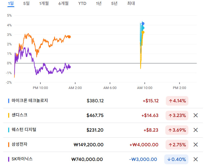Open the 삼성전자 stock name link
The width and height of the screenshot is (212, 165).
[x=19, y=144]
